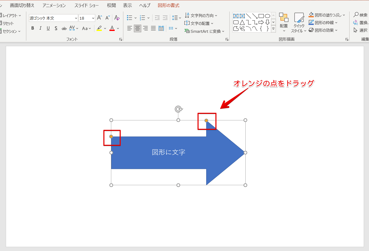
Task: Open character spacing AV menu
Action: point(74,28)
